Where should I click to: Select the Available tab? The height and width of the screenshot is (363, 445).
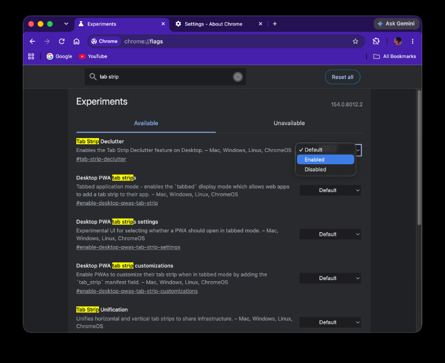[146, 123]
